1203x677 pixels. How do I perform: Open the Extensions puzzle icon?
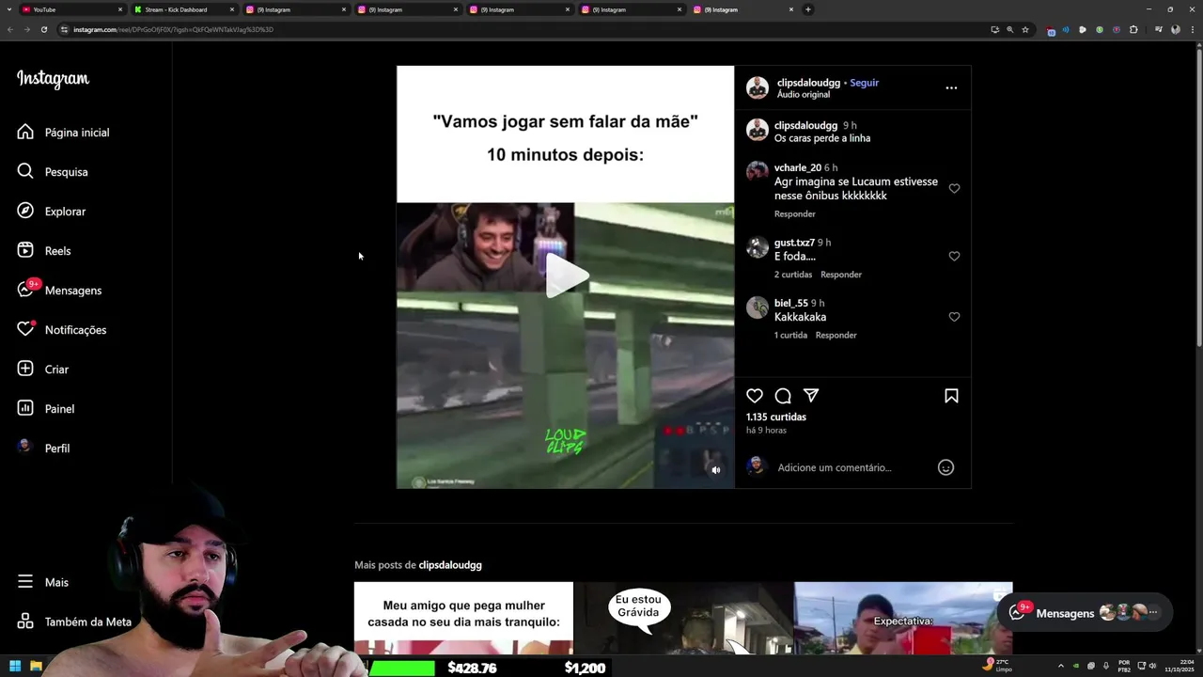coord(1133,29)
